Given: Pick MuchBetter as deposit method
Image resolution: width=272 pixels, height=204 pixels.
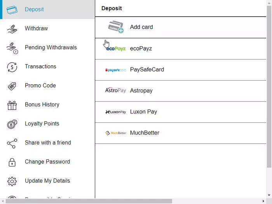Looking at the screenshot, I should point(181,133).
